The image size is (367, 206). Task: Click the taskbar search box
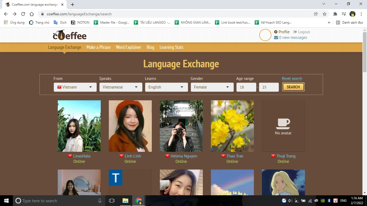[x=59, y=201]
